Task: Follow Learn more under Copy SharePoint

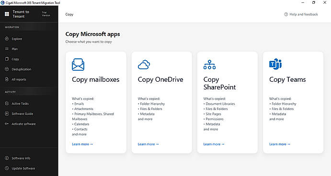Action: pos(214,144)
